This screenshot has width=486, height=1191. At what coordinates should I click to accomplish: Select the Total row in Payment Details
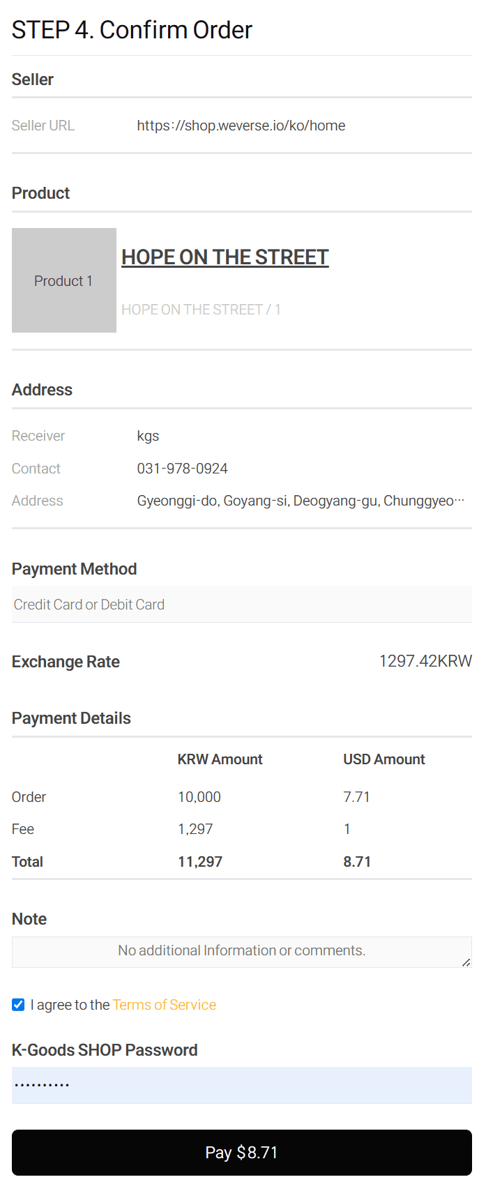point(200,861)
